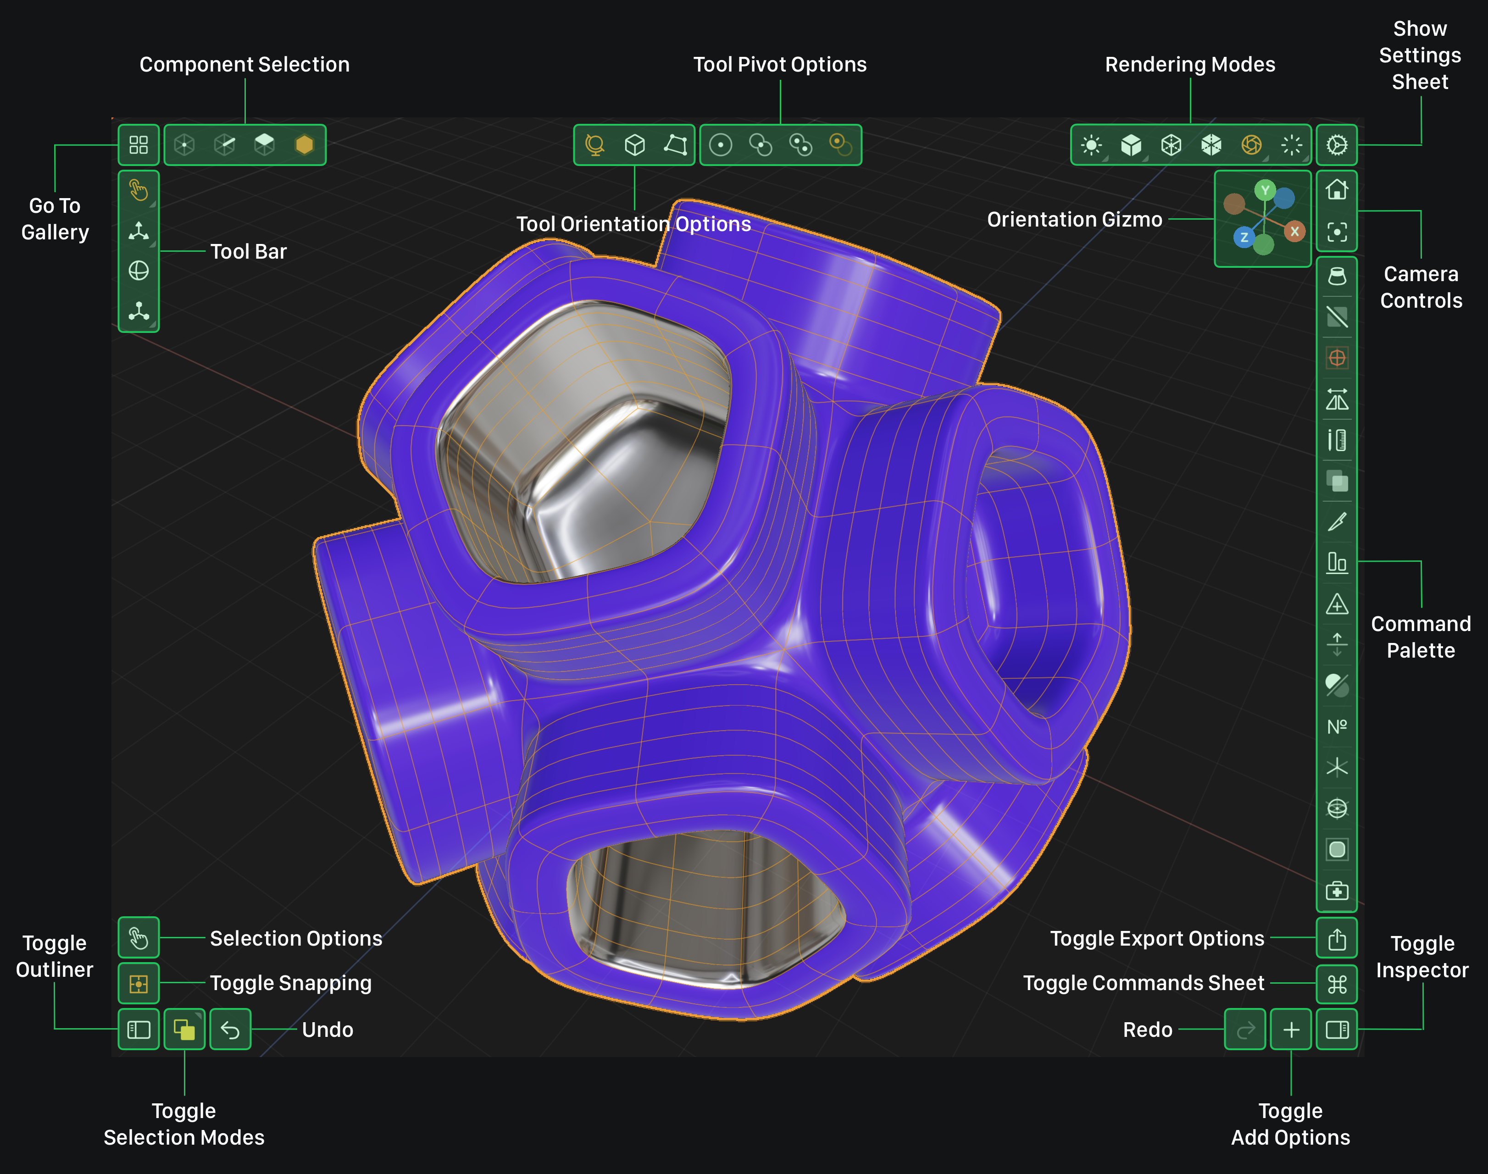This screenshot has height=1174, width=1488.
Task: Toggle the export options share button
Action: pos(1337,937)
